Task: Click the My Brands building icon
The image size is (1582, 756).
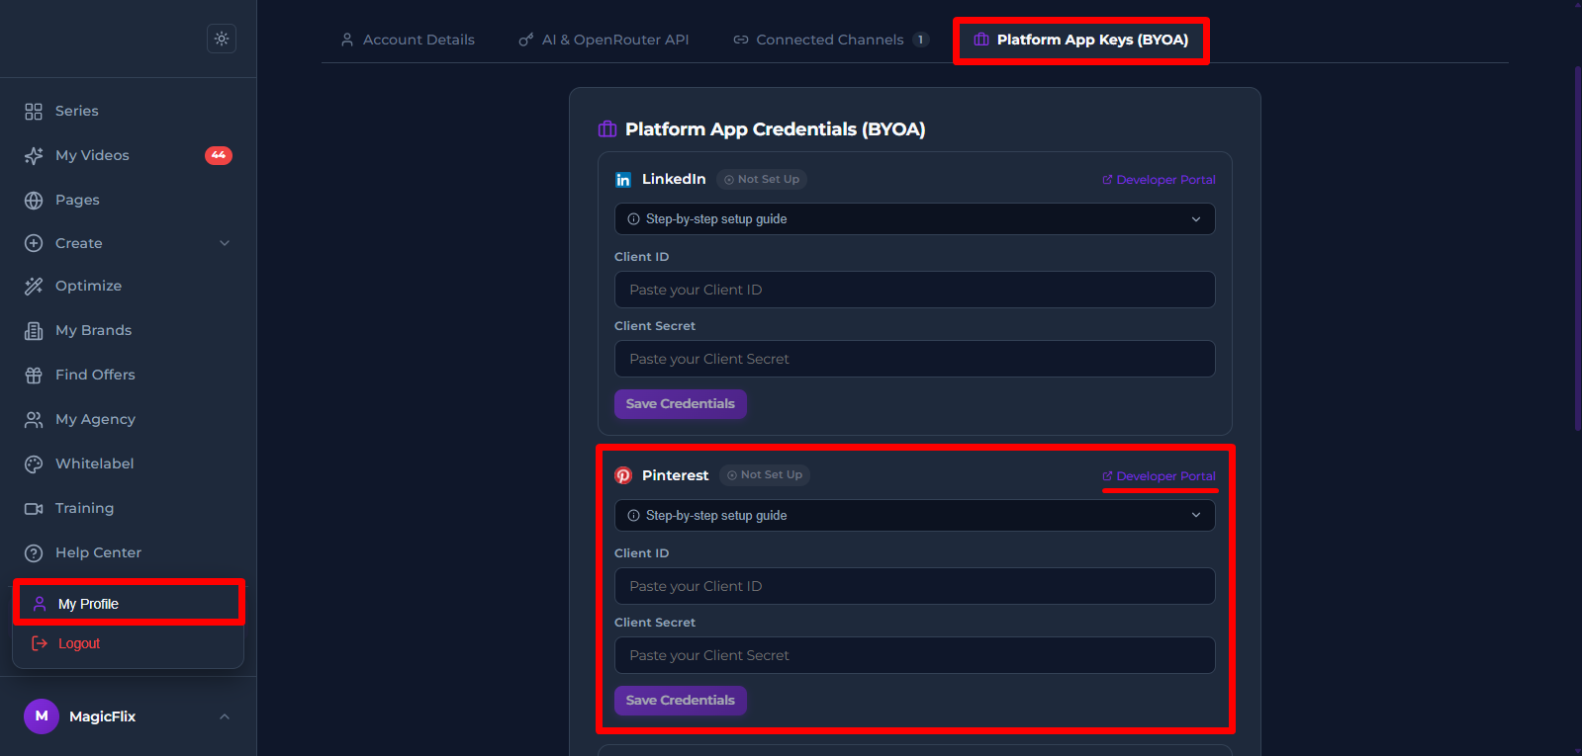Action: click(34, 330)
